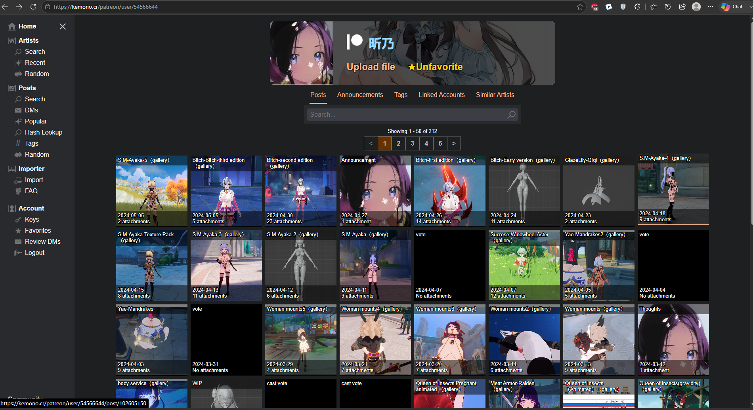This screenshot has height=410, width=753.
Task: Open the browser history icon
Action: [668, 7]
